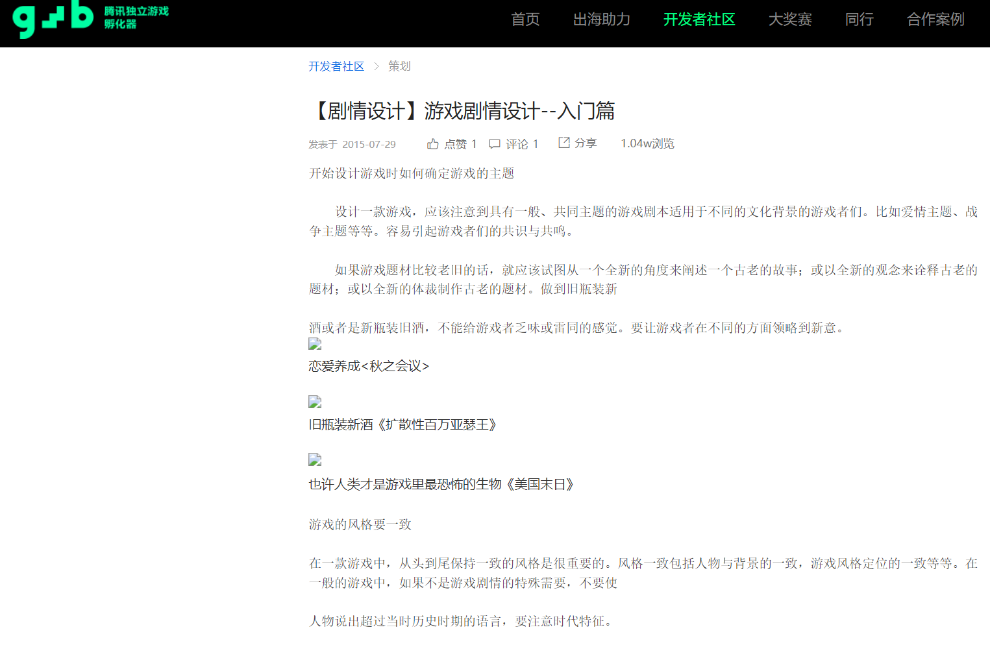This screenshot has height=647, width=990.
Task: Click the 评论 1 label
Action: pos(522,144)
